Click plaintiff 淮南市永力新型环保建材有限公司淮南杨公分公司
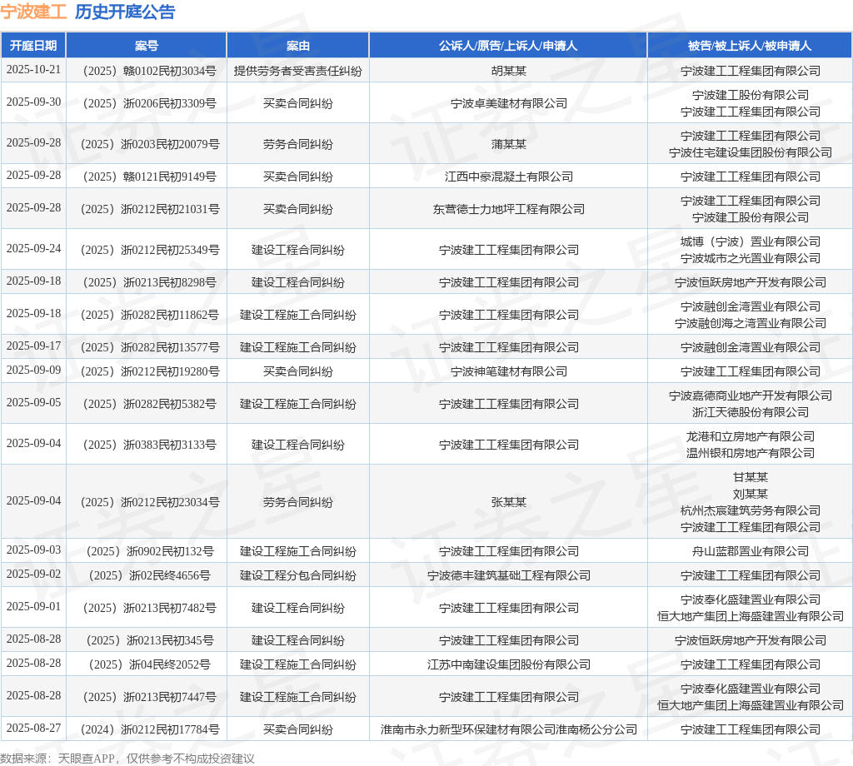 [509, 729]
